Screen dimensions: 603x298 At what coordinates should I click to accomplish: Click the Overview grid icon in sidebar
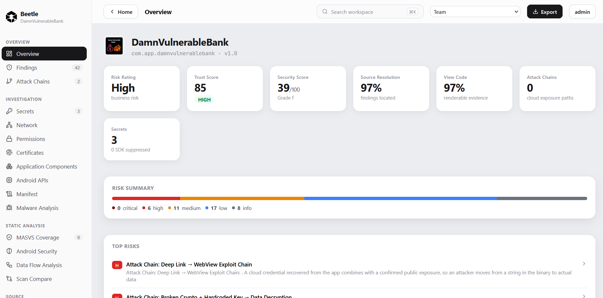coord(9,54)
